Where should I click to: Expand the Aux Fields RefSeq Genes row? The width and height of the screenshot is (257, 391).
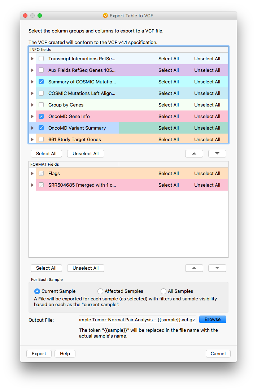(x=32, y=70)
